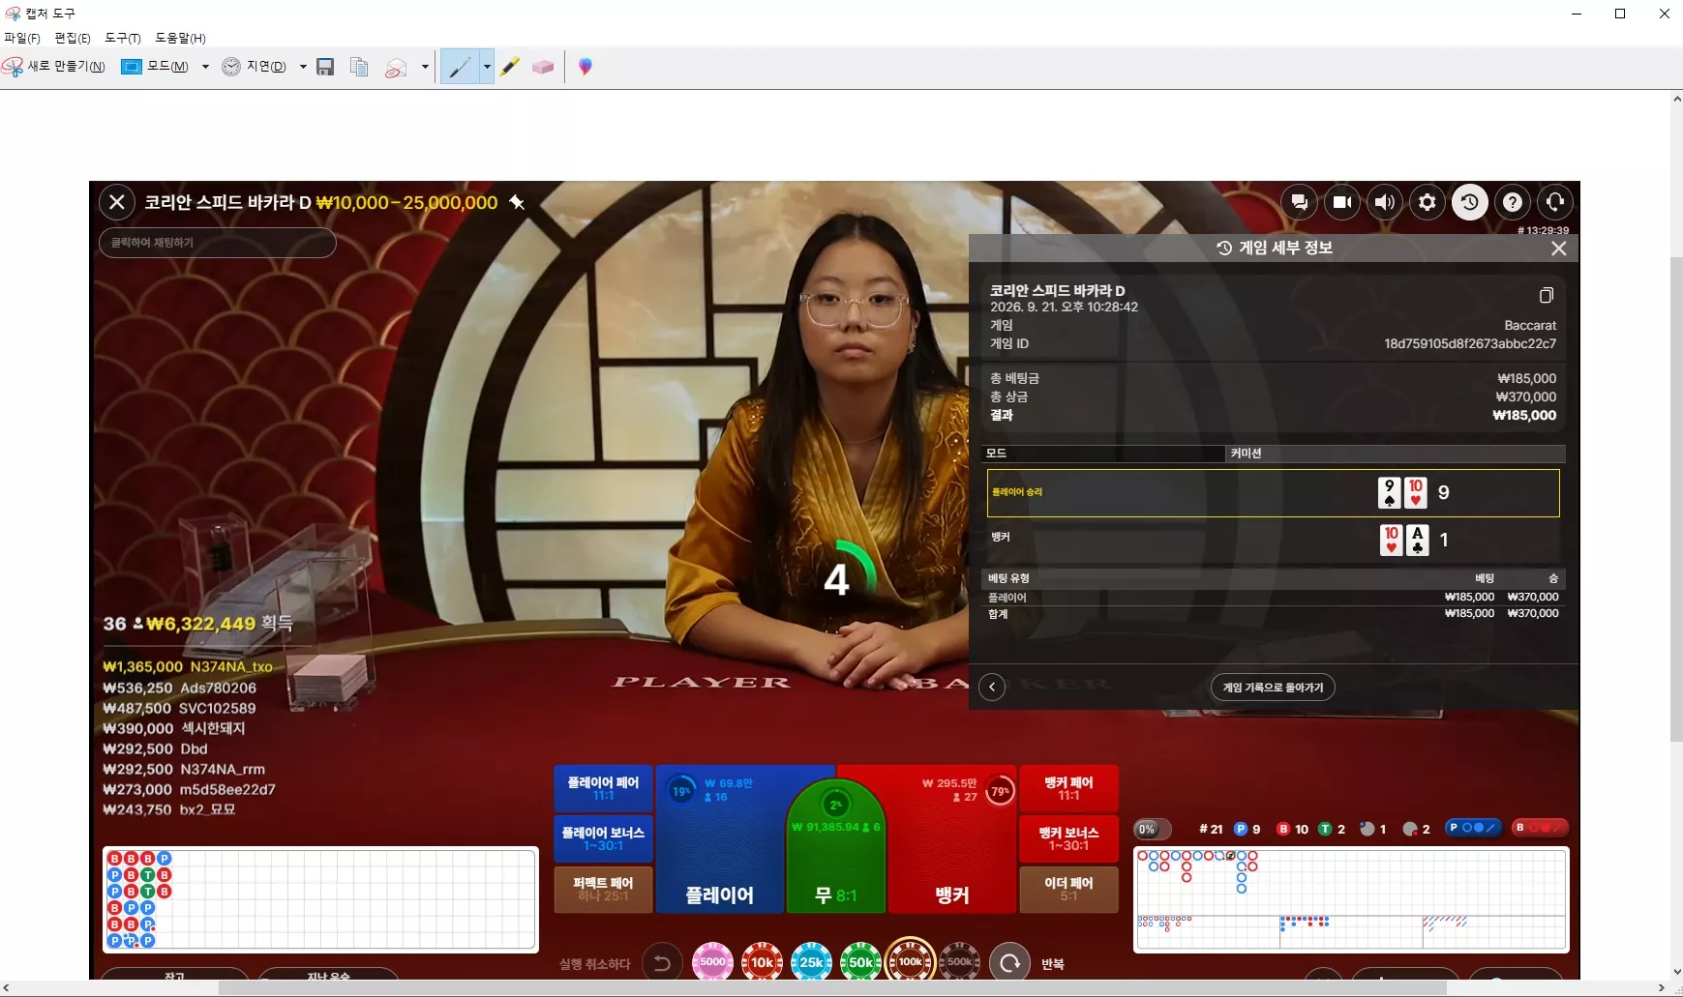Mute the game sound speaker icon

click(1385, 202)
